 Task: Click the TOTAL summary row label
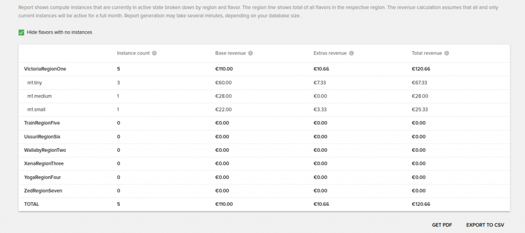(31, 204)
